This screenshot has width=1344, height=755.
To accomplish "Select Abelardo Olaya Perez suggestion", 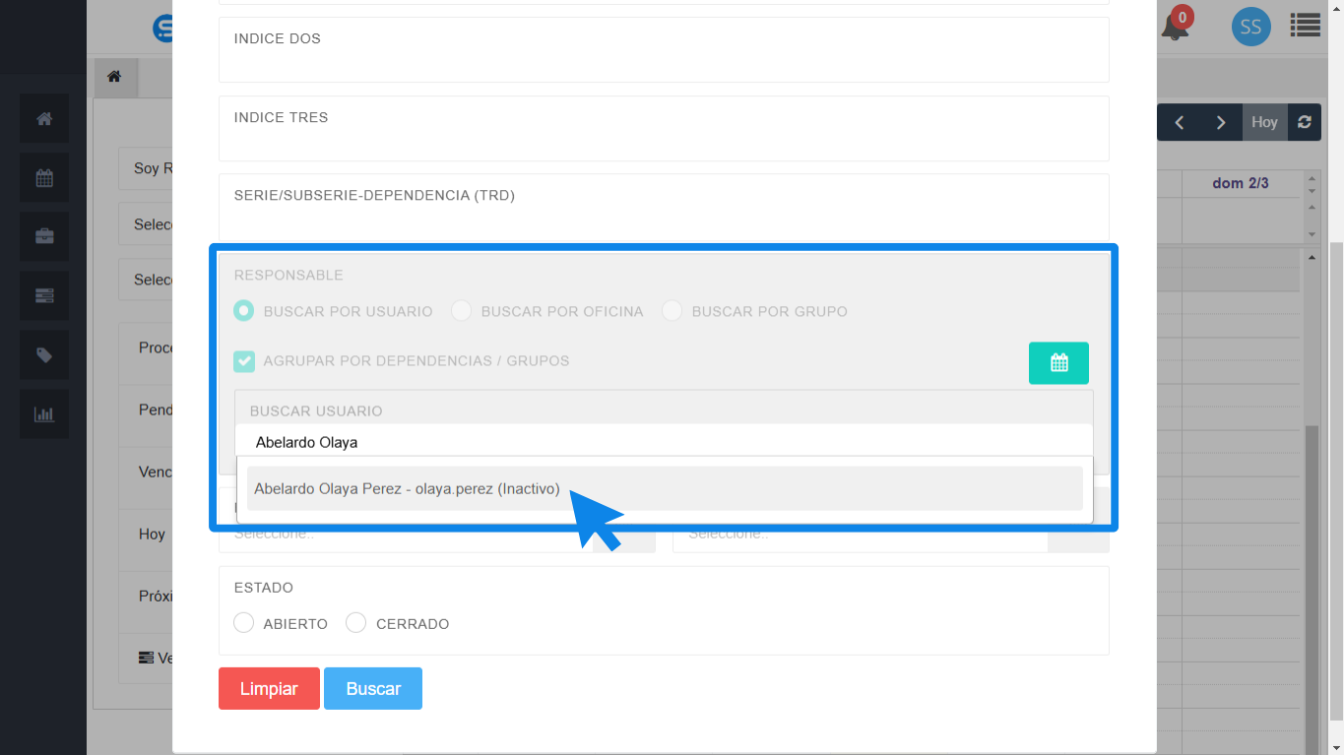I will (x=407, y=488).
